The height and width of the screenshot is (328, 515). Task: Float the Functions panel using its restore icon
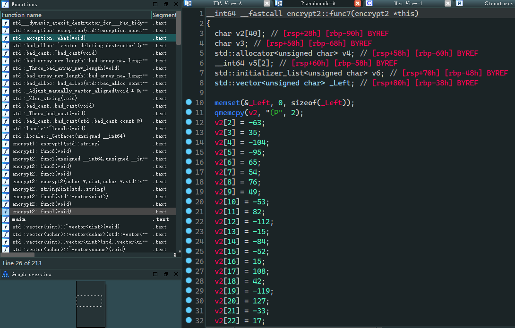(x=166, y=4)
